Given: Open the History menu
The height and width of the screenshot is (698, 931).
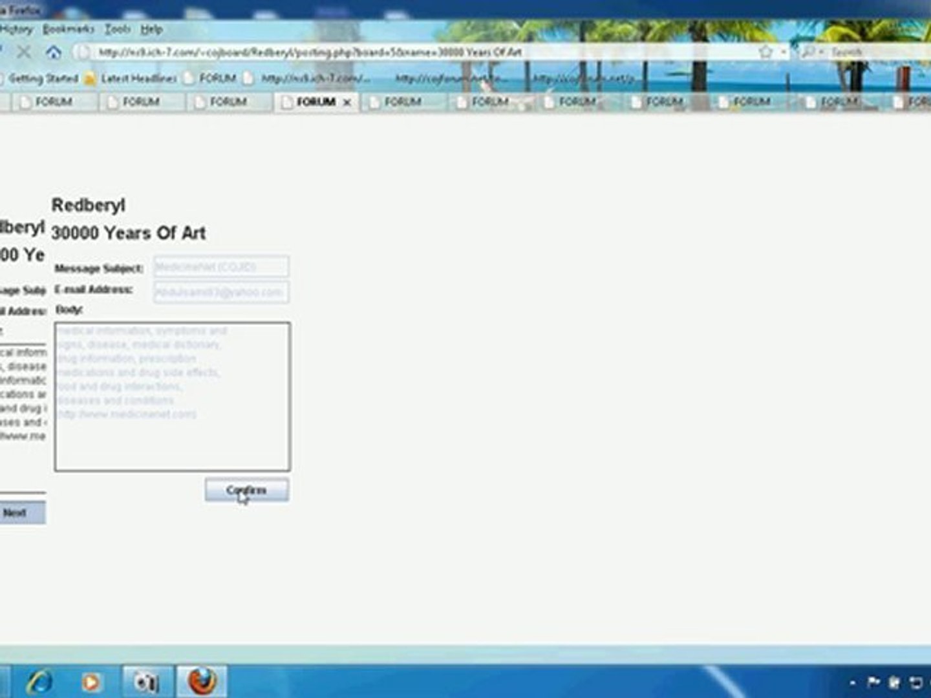Looking at the screenshot, I should (x=16, y=29).
